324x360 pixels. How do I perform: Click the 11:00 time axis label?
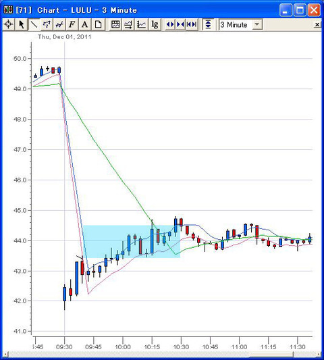pyautogui.click(x=239, y=346)
